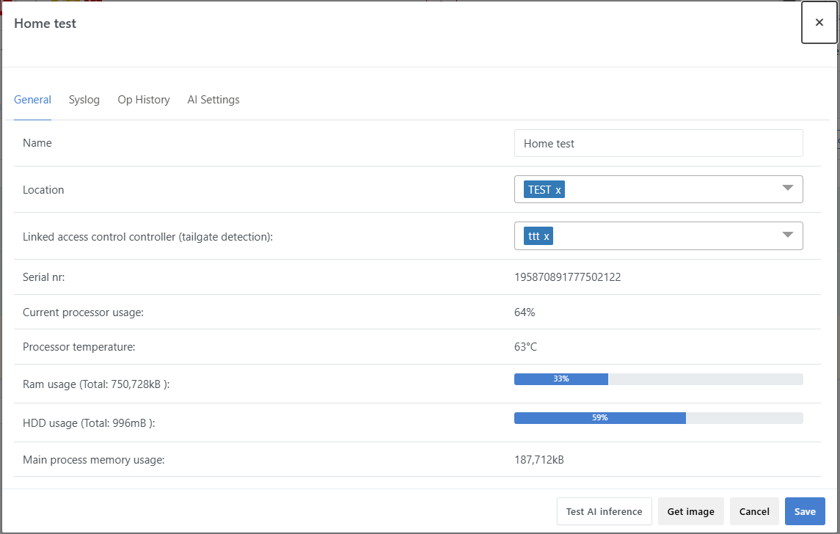Remove the ttt controller tag

pos(547,236)
